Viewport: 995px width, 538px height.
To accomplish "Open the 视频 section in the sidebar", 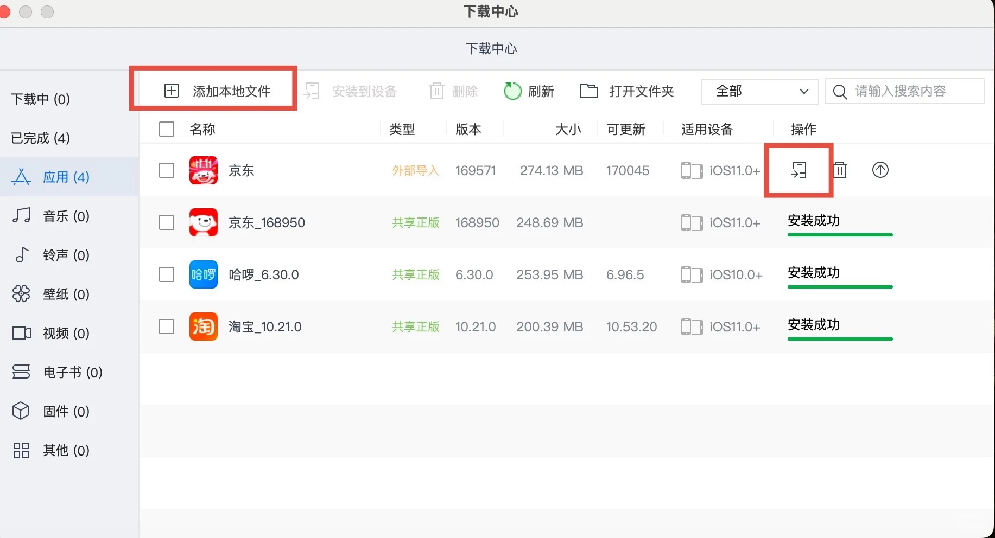I will click(65, 333).
